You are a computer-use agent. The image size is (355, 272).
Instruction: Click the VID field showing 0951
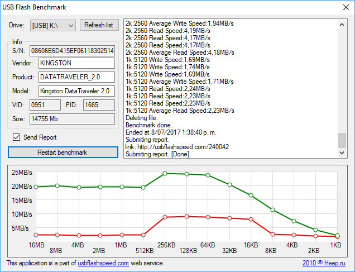(45, 105)
